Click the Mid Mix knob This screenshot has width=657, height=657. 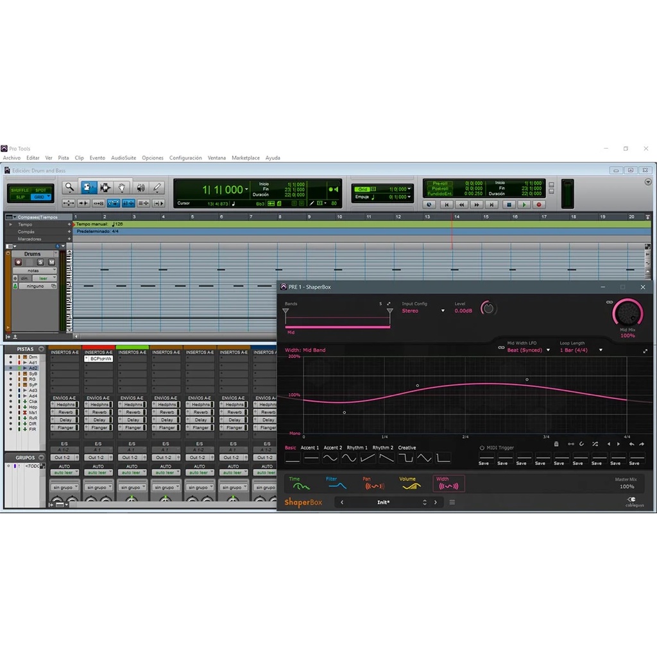click(x=627, y=314)
